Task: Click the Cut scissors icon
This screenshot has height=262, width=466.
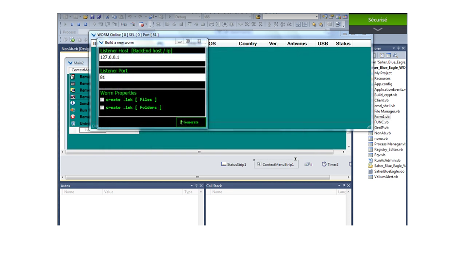Action: 108,17
